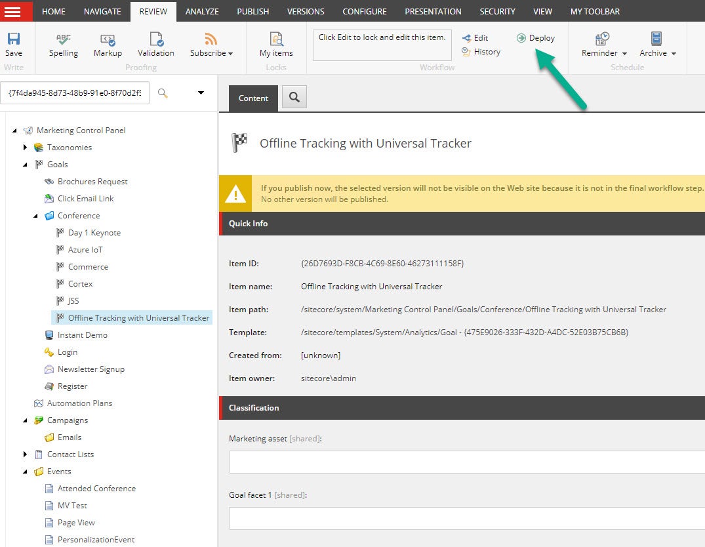This screenshot has height=547, width=705.
Task: Click the Deploy workflow command
Action: [x=536, y=38]
